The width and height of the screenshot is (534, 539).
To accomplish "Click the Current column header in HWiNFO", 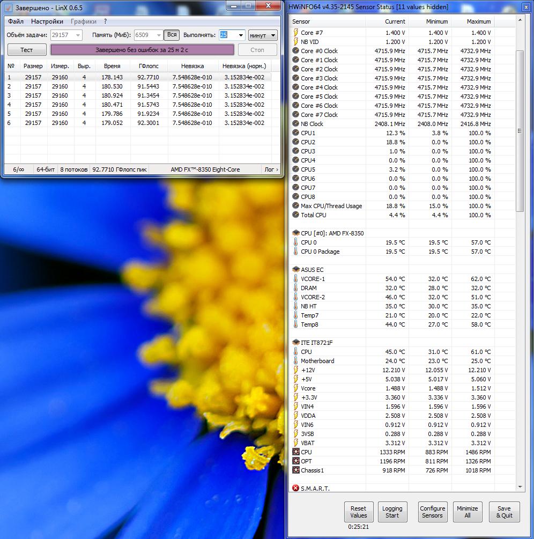I will [x=387, y=21].
